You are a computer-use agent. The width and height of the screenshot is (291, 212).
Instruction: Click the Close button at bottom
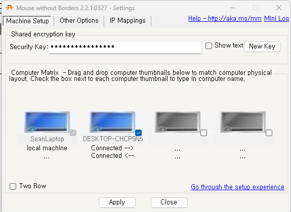coord(169,202)
